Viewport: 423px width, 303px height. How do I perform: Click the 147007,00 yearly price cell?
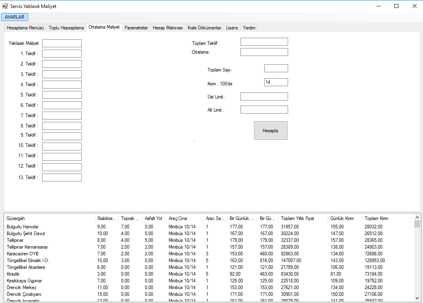[x=291, y=261]
